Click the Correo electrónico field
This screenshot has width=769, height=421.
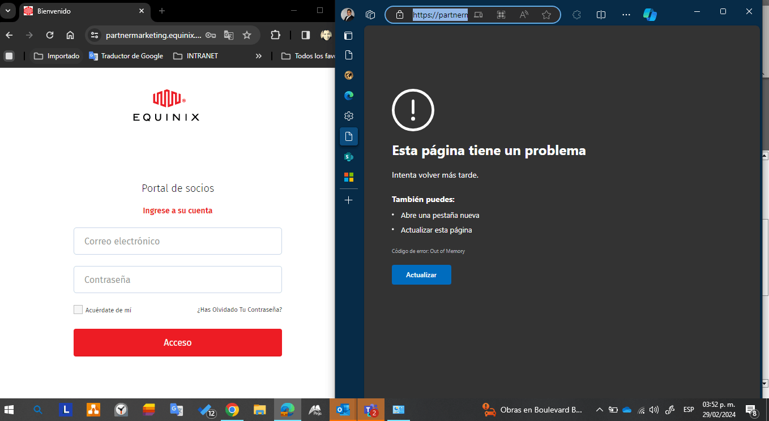(x=178, y=241)
